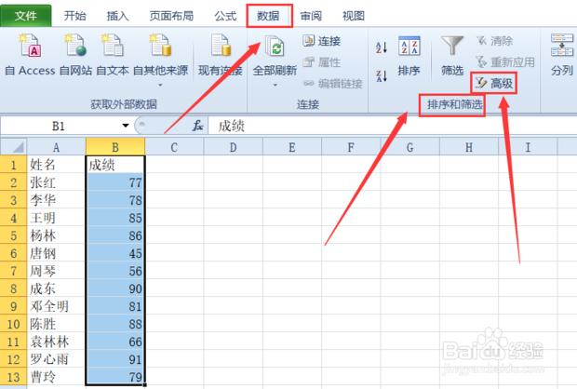Viewport: 577px width, 389px height.
Task: Open the 连接 connections button
Action: [322, 41]
